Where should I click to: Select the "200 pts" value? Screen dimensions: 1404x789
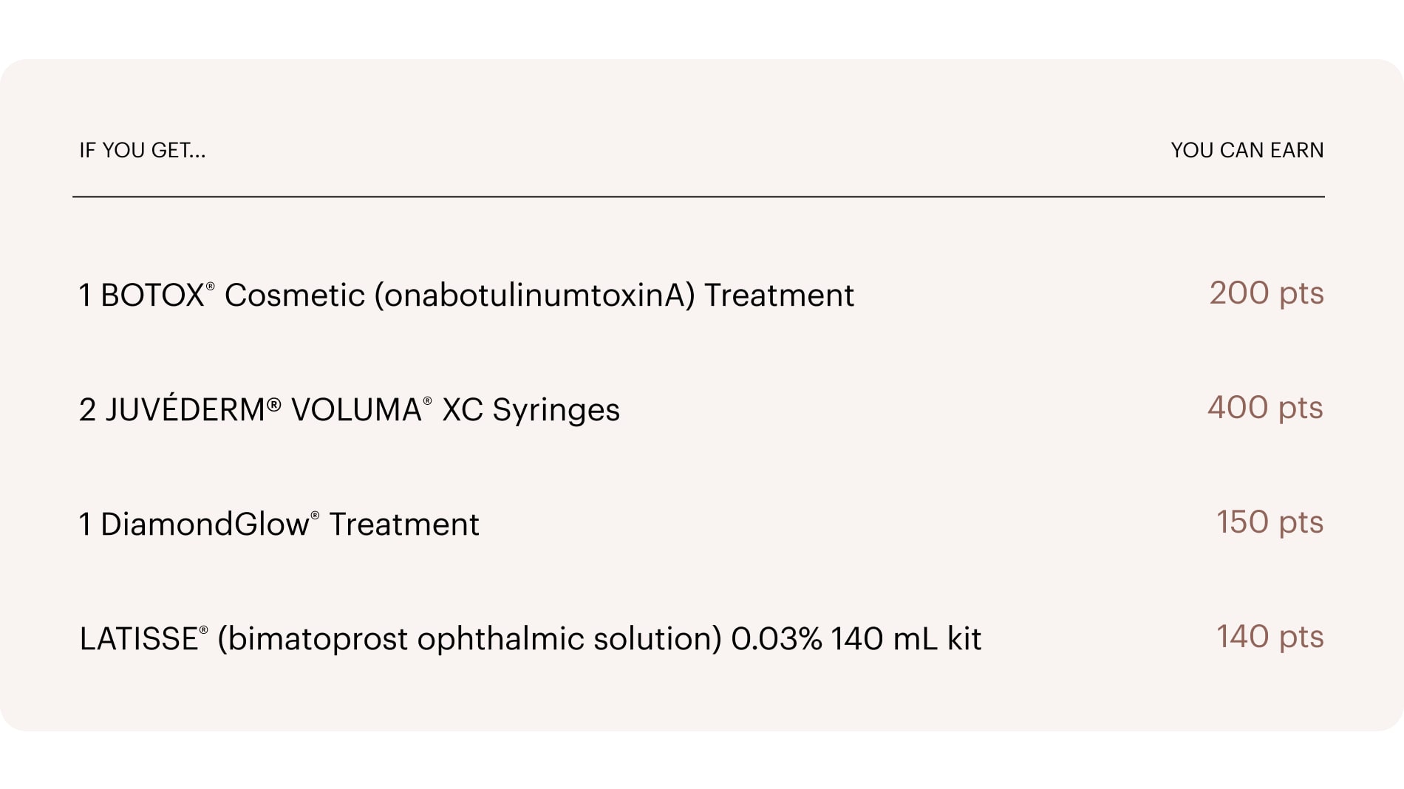tap(1266, 293)
